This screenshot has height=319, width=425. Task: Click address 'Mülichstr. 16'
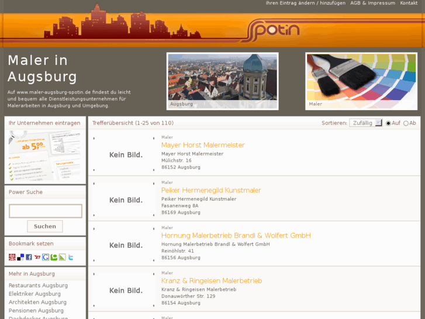click(x=177, y=160)
